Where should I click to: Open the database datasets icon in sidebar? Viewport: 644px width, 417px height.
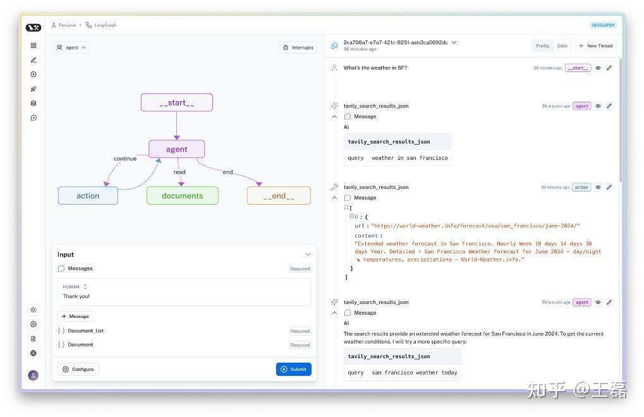pyautogui.click(x=33, y=104)
